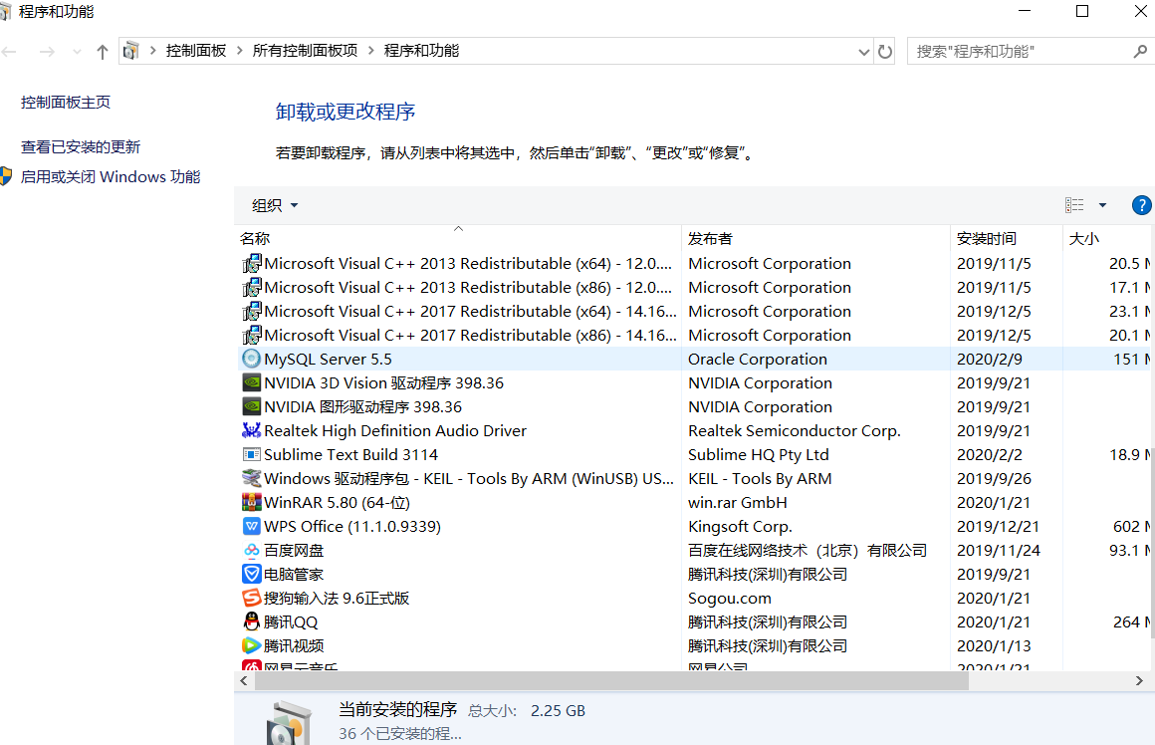Click the horizontal scrollbar left arrow
The image size is (1155, 745).
pos(244,681)
